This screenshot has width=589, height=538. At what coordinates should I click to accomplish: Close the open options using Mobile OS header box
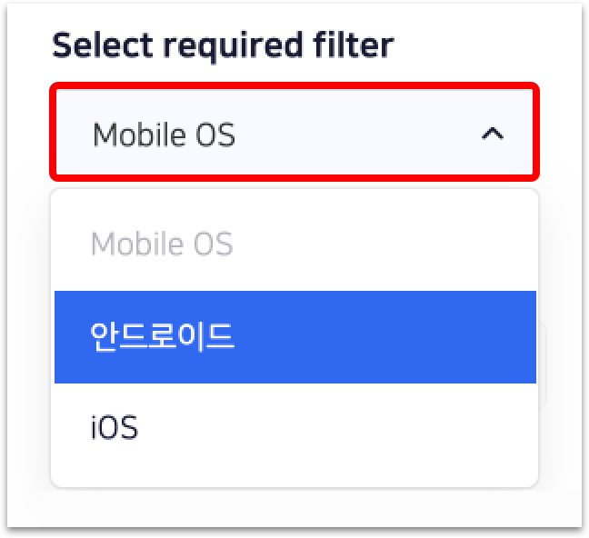tap(294, 133)
